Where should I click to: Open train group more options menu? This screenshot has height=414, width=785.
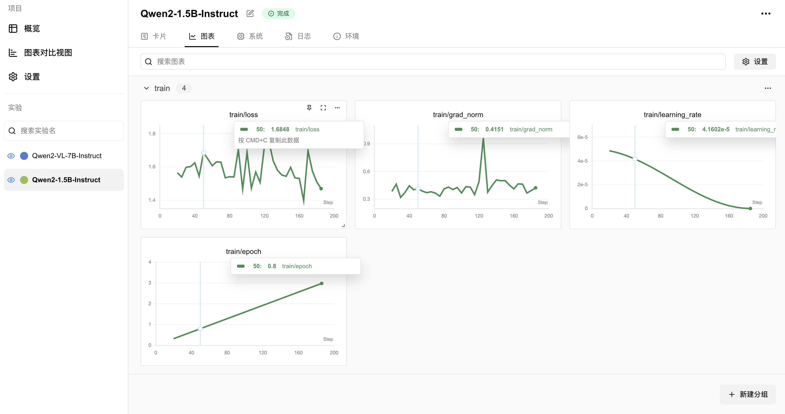[768, 88]
